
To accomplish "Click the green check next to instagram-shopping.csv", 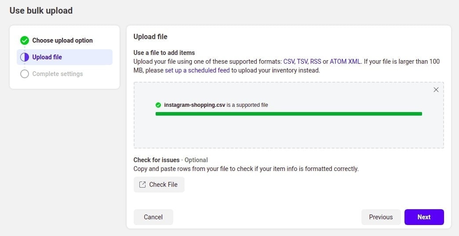I will pyautogui.click(x=158, y=105).
